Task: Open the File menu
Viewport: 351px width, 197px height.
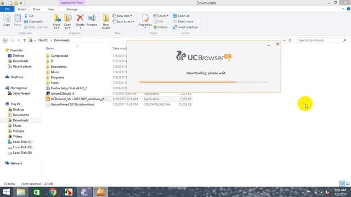Action: coord(7,9)
